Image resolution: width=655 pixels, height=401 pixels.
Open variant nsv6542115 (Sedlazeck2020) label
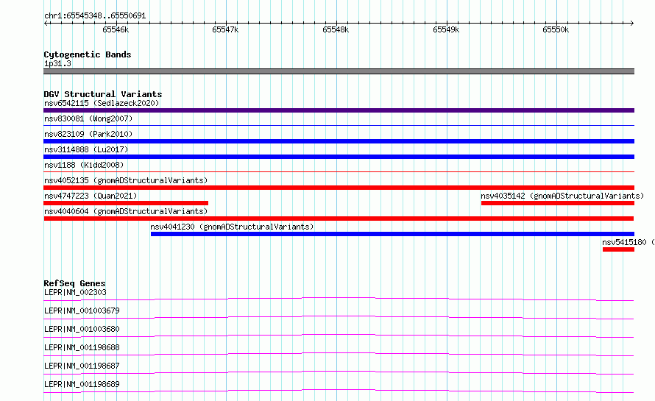click(x=102, y=103)
